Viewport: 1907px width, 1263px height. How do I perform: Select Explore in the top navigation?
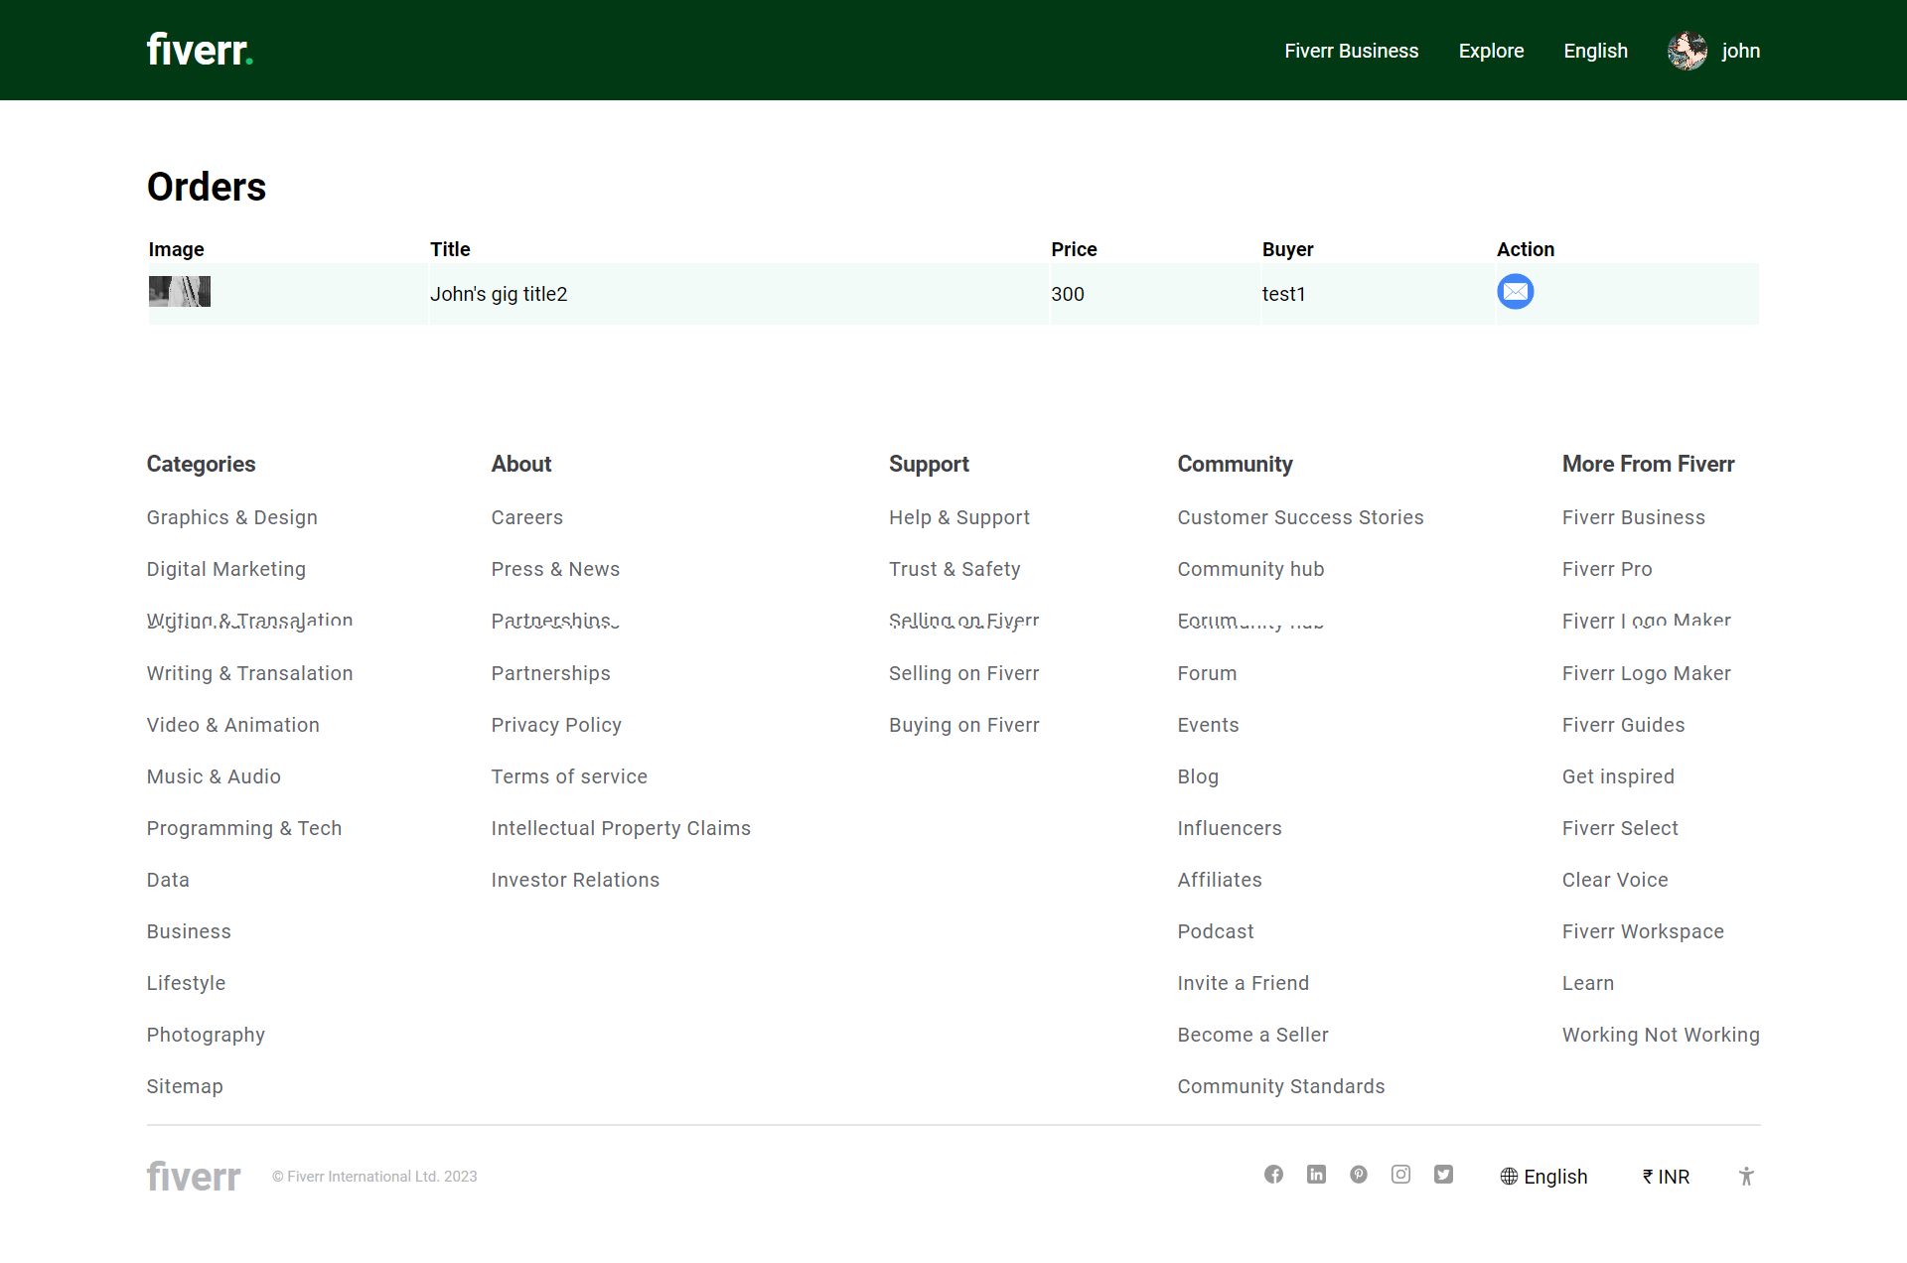(x=1491, y=51)
